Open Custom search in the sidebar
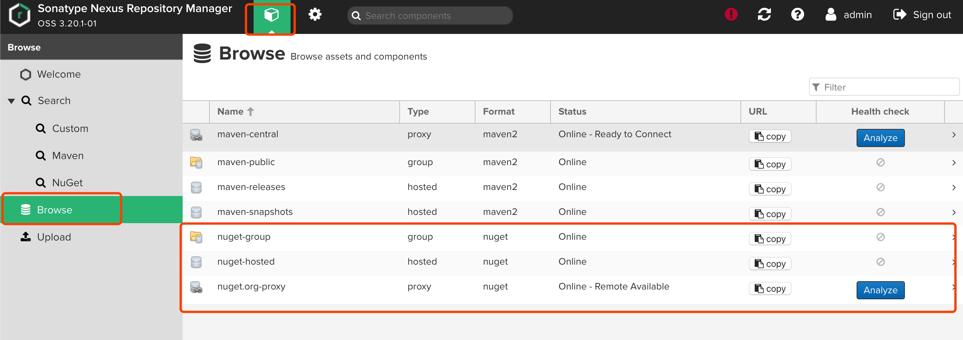Image resolution: width=963 pixels, height=340 pixels. pyautogui.click(x=91, y=129)
